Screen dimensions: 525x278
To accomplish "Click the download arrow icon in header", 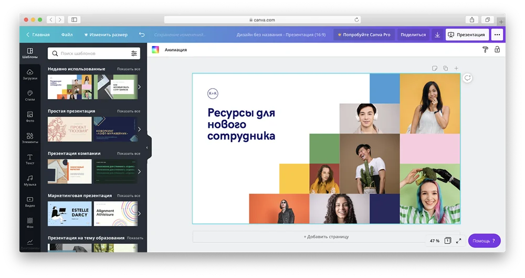I will 437,35.
